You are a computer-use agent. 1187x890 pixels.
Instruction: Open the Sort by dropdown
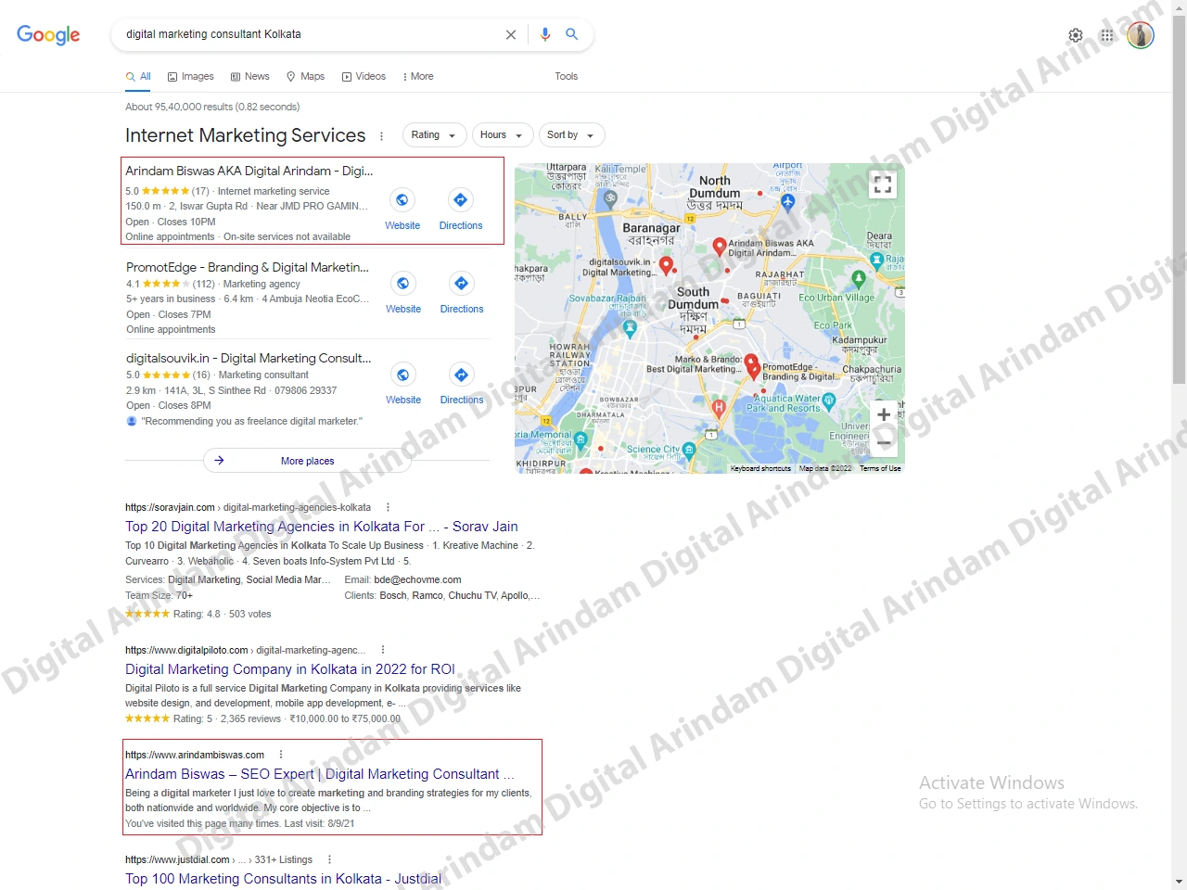[x=571, y=135]
